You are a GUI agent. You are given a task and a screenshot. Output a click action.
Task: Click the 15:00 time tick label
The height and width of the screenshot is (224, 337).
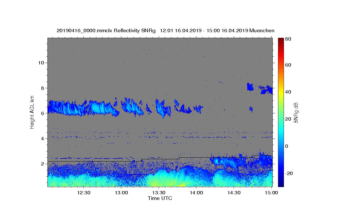(x=271, y=193)
